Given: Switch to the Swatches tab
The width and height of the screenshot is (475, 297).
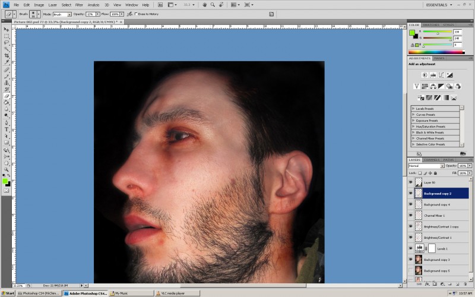Looking at the screenshot, I should pos(431,25).
